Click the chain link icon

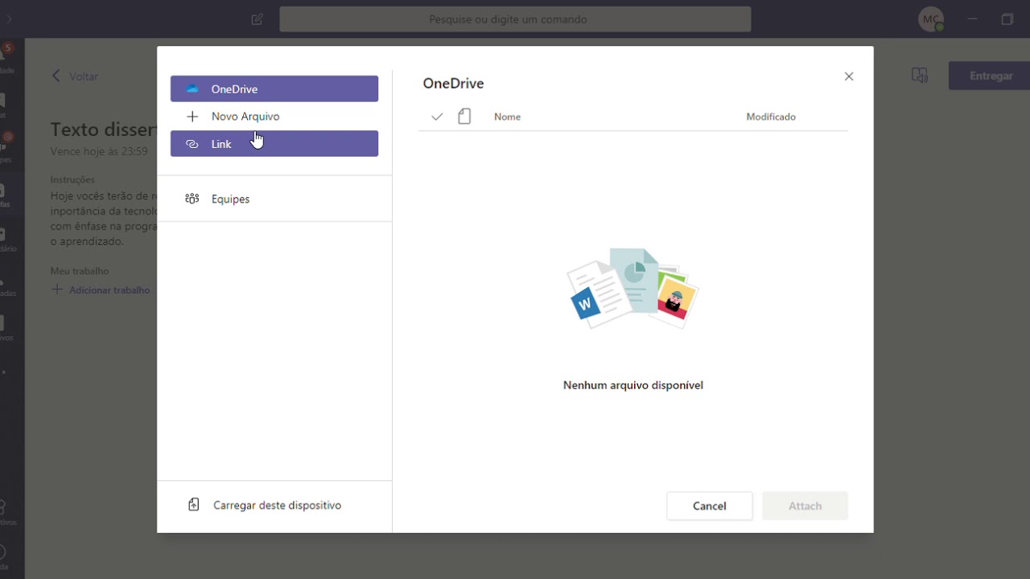[x=192, y=144]
